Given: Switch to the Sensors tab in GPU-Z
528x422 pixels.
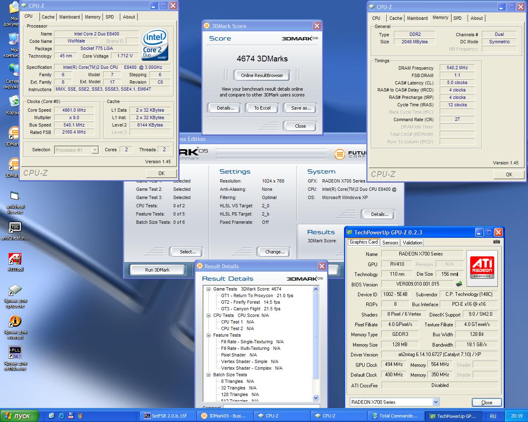Looking at the screenshot, I should [390, 243].
